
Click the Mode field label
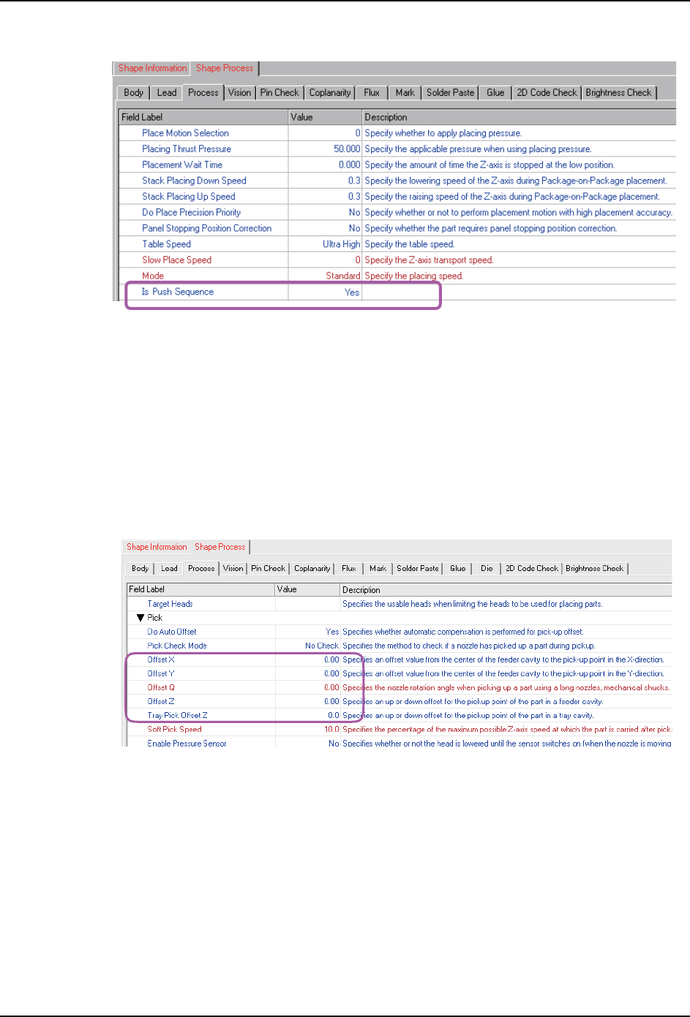coord(153,276)
